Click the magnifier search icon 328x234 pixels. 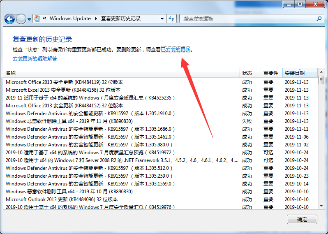click(x=319, y=19)
